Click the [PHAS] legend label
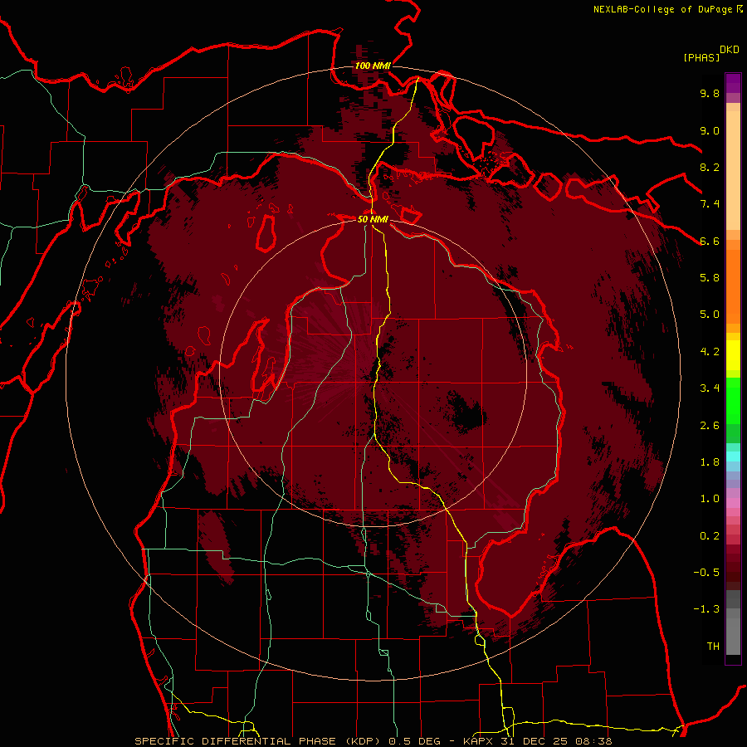Screen dimensions: 747x747 pos(701,58)
